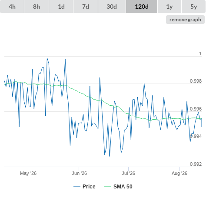Click the blue Price legend line swatch
The width and height of the screenshot is (206, 198).
click(x=77, y=187)
